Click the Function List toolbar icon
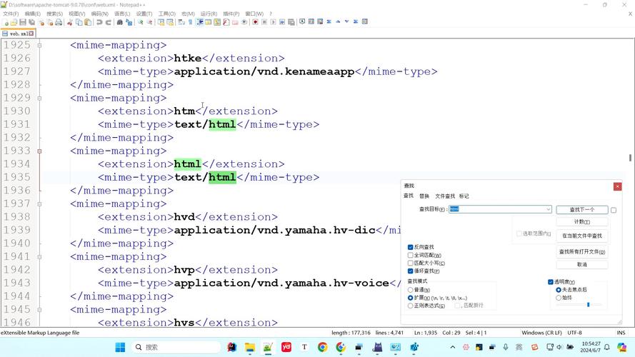This screenshot has width=635, height=357. pos(226,22)
